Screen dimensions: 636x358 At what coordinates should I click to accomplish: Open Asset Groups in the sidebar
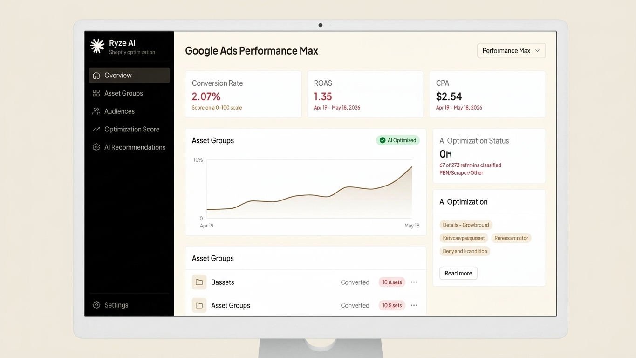[129, 93]
